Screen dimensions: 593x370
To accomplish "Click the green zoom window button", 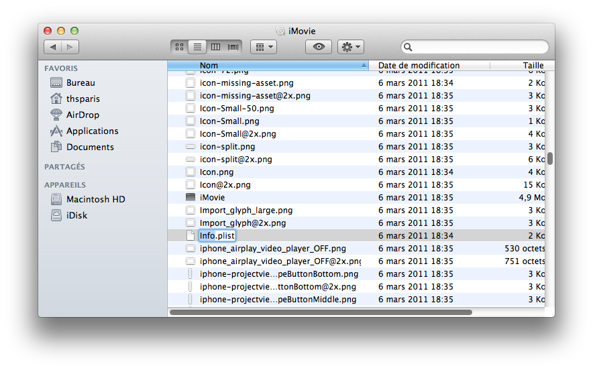I will (x=74, y=31).
